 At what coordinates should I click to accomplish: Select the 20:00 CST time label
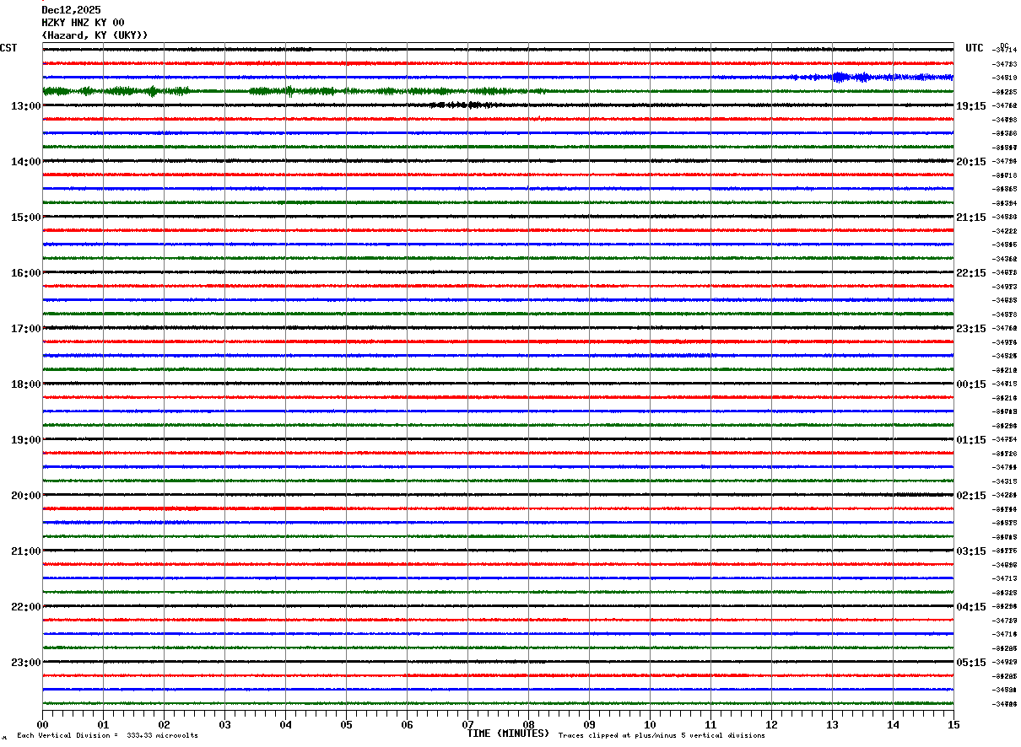(26, 496)
